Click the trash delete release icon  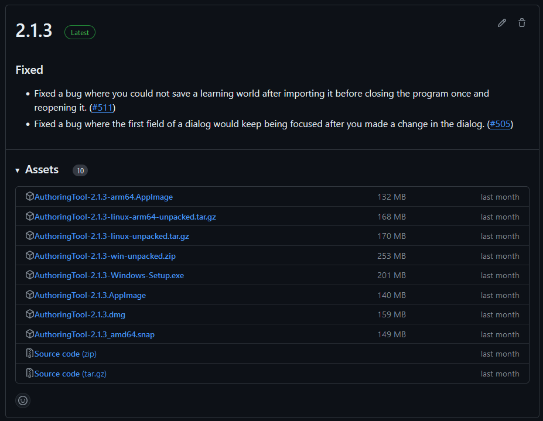tap(522, 23)
